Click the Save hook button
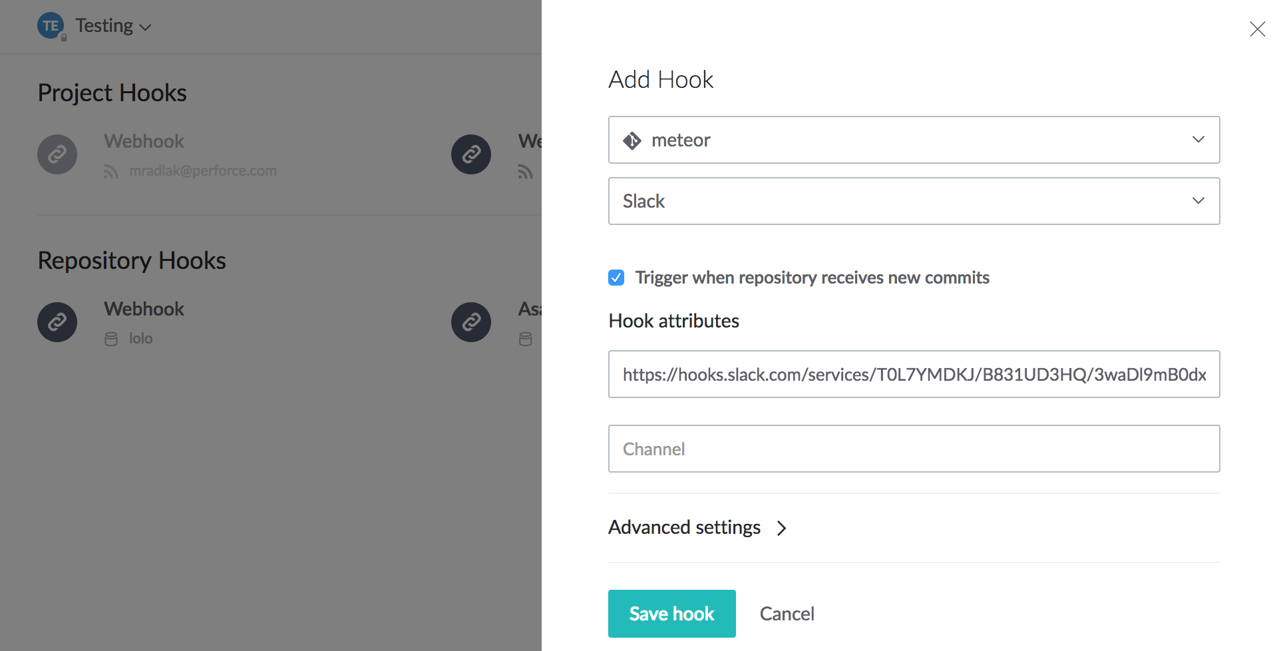The height and width of the screenshot is (651, 1279). pyautogui.click(x=671, y=614)
